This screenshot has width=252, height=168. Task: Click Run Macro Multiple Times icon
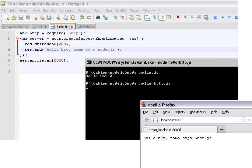[199, 17]
